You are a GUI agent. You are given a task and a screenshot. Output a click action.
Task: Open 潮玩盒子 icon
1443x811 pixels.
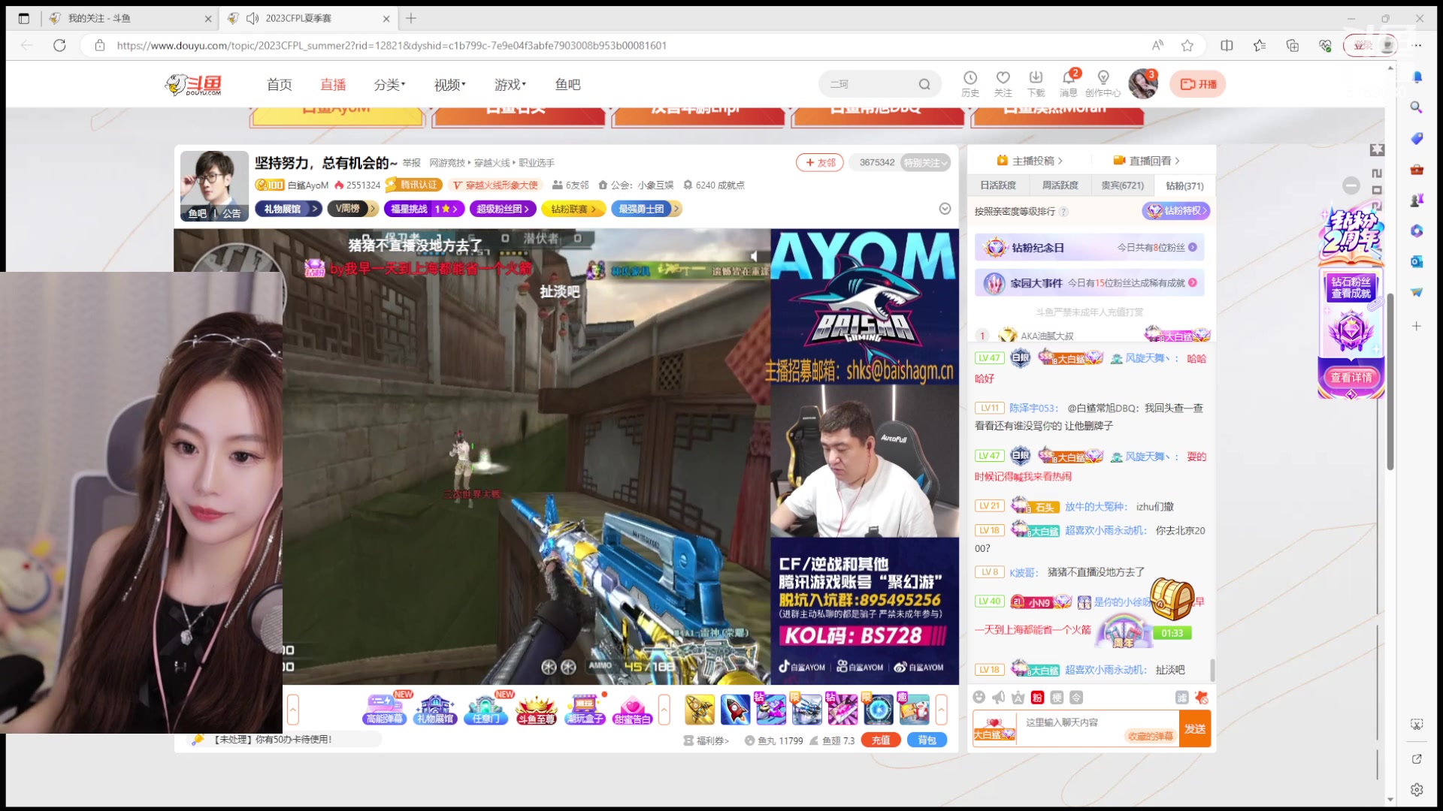(x=585, y=708)
